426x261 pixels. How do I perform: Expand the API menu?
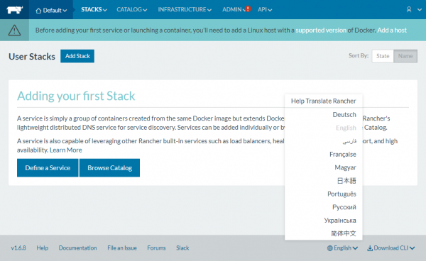[265, 9]
